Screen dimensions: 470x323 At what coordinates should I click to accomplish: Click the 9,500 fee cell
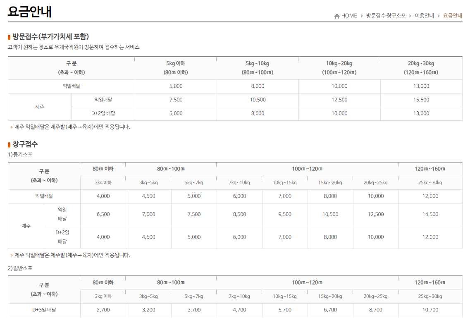click(285, 214)
